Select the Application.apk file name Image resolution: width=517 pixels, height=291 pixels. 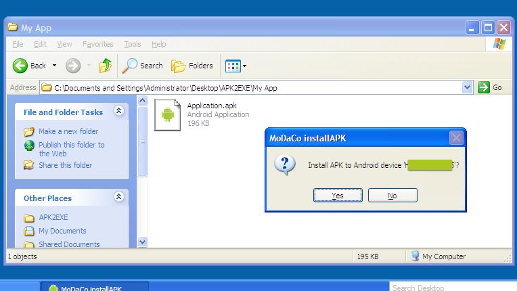(x=212, y=106)
